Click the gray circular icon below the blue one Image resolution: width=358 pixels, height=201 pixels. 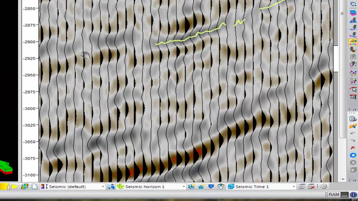pyautogui.click(x=353, y=162)
